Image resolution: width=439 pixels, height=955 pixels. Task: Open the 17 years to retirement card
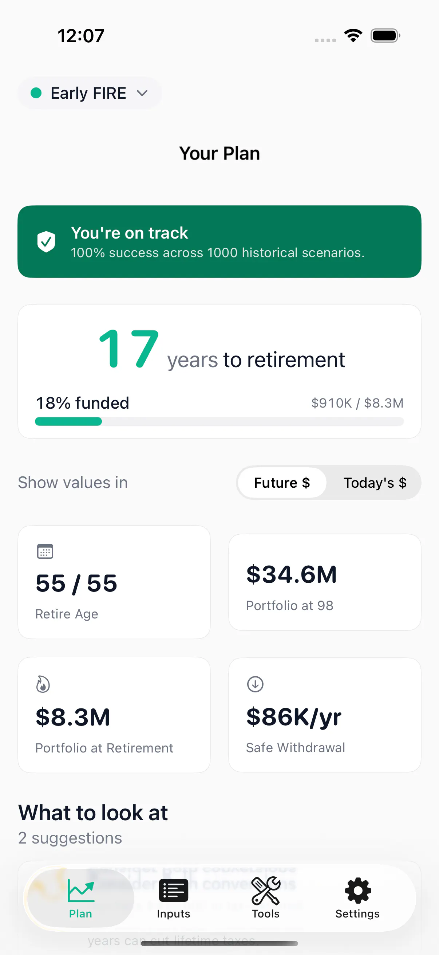pos(219,372)
